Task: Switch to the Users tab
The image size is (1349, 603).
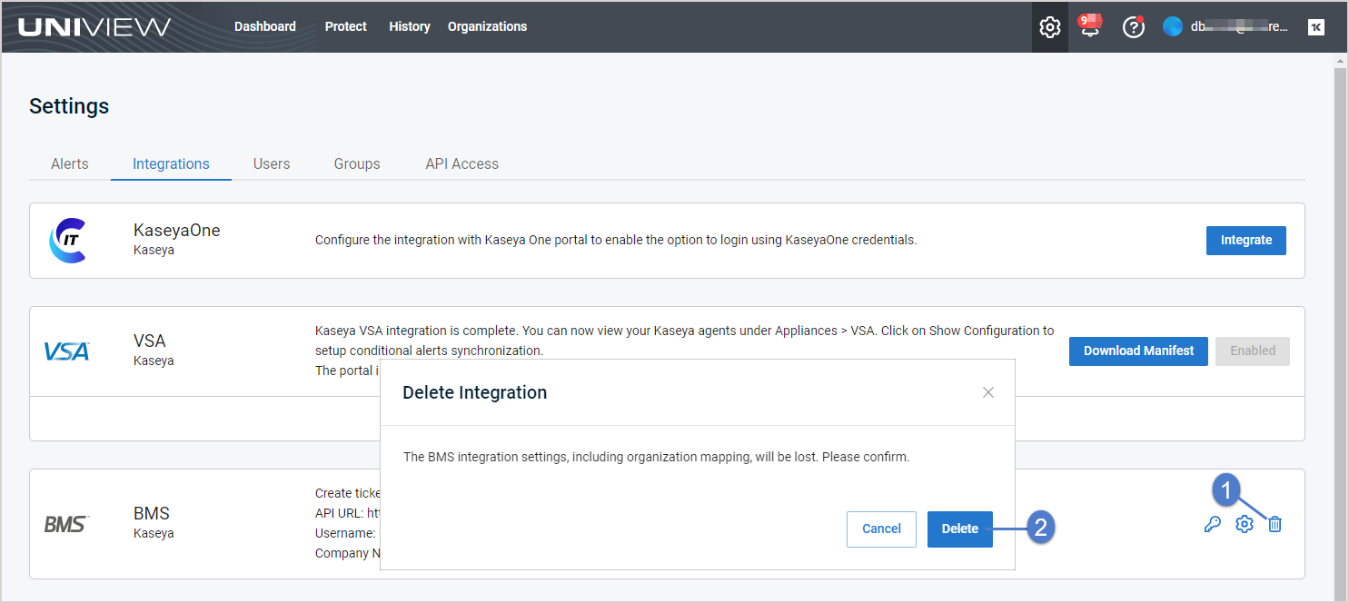Action: click(x=272, y=164)
